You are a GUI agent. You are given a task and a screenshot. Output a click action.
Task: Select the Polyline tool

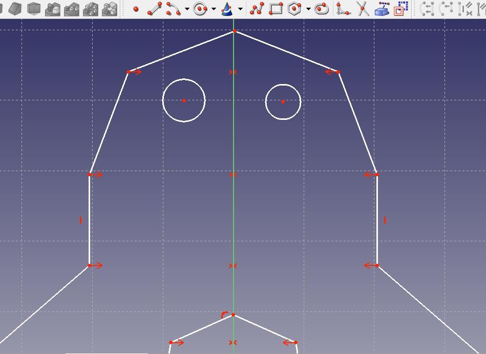(x=257, y=9)
